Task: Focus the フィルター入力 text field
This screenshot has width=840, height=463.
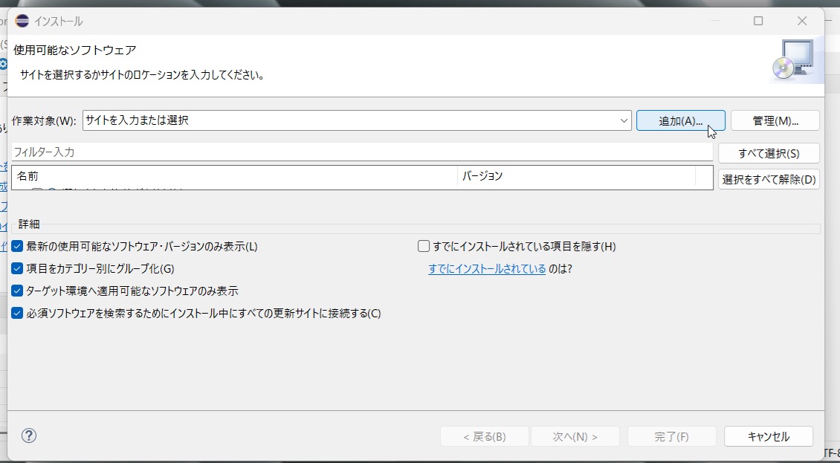Action: coord(361,152)
